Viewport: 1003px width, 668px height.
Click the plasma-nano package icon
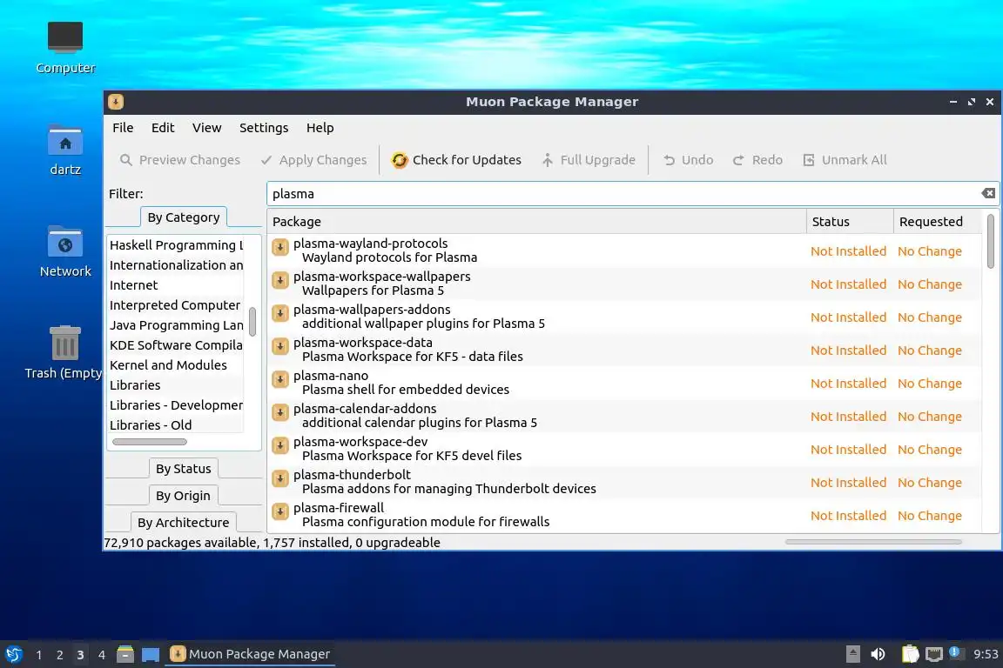tap(280, 380)
